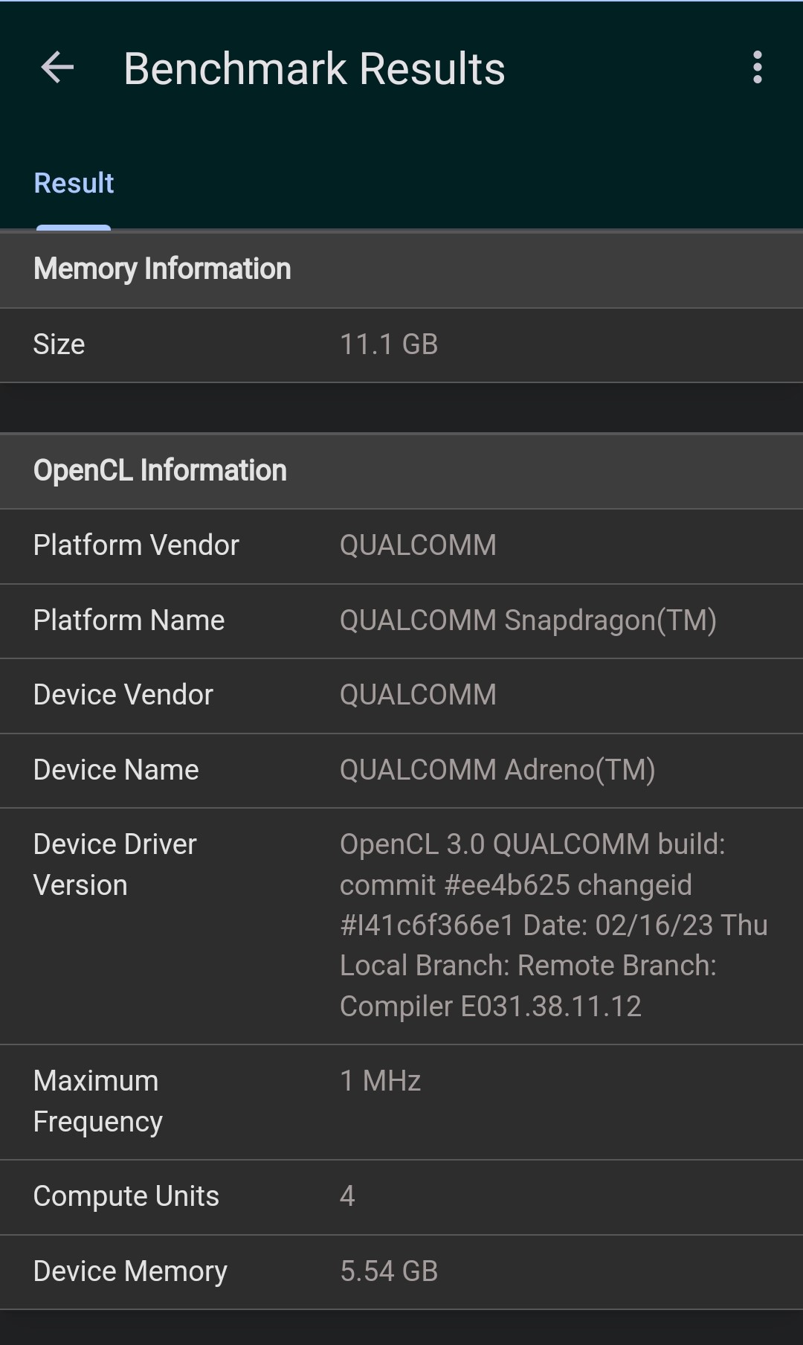Tap the Memory Information section header
This screenshot has width=803, height=1345.
pyautogui.click(x=162, y=269)
